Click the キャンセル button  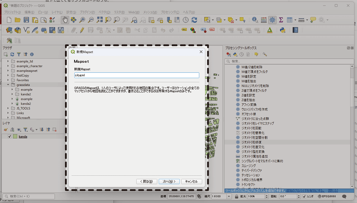coord(191,181)
